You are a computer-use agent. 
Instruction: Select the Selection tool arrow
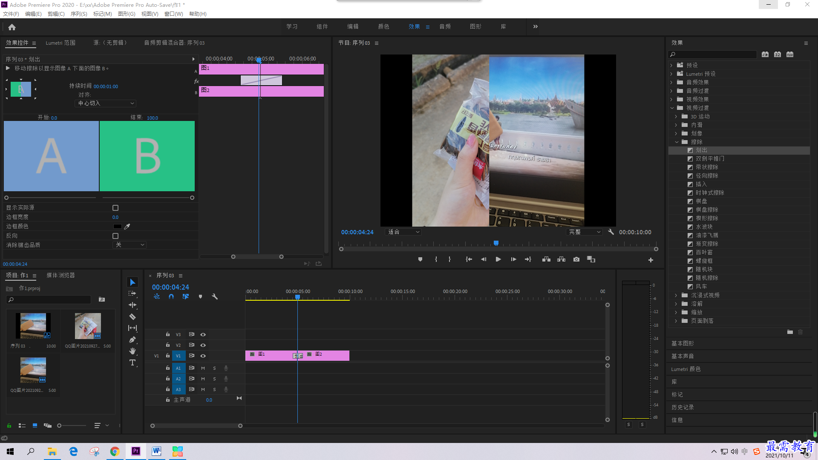(132, 282)
